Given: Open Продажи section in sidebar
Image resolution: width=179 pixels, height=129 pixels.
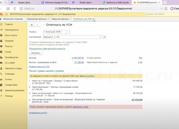Looking at the screenshot, I should pyautogui.click(x=9, y=41).
